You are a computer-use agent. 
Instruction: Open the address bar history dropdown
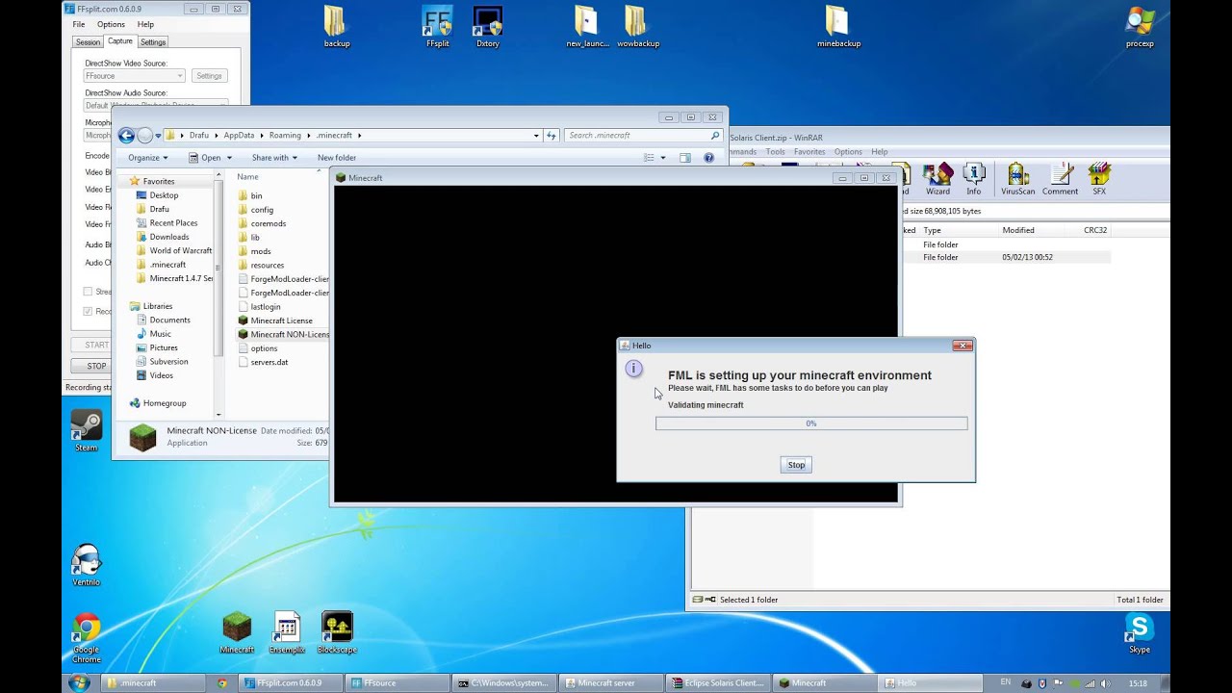536,136
